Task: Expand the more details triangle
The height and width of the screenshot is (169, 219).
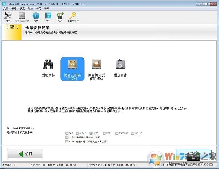Action: tap(8, 128)
